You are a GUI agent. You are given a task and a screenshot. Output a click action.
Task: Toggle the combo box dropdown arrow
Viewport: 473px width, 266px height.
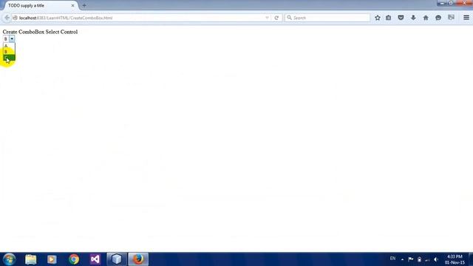12,38
